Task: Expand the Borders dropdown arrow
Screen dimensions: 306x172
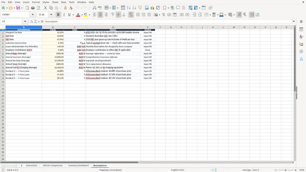Action: [x=210, y=15]
